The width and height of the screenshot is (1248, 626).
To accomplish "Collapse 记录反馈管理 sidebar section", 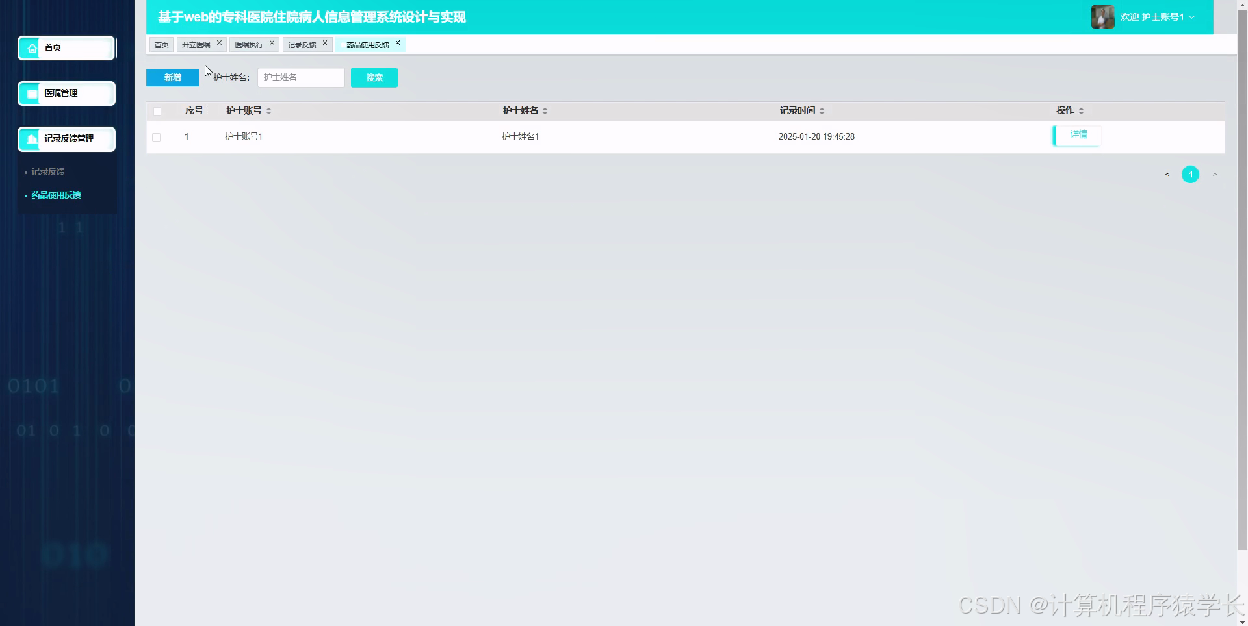I will coord(66,139).
